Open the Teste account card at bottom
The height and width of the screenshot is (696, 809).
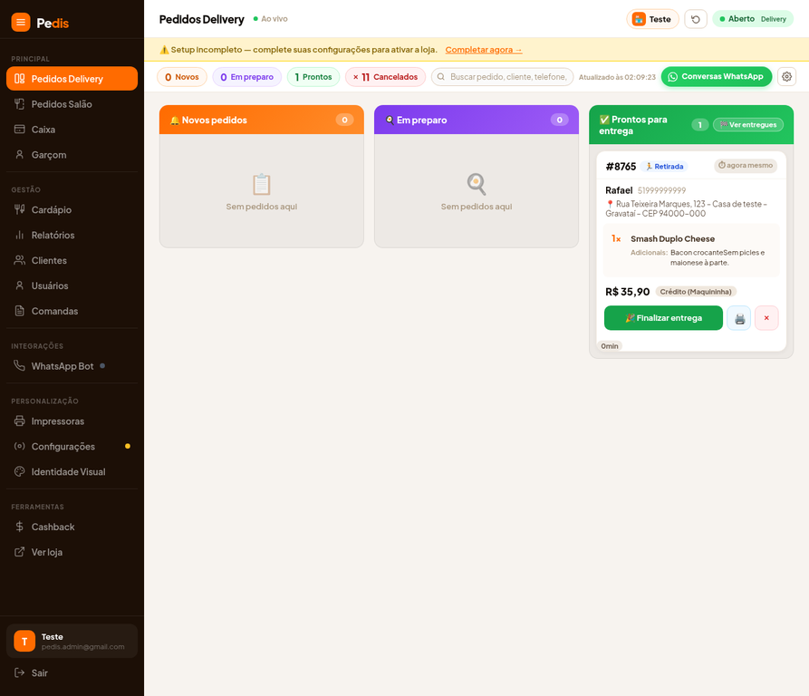click(x=72, y=641)
